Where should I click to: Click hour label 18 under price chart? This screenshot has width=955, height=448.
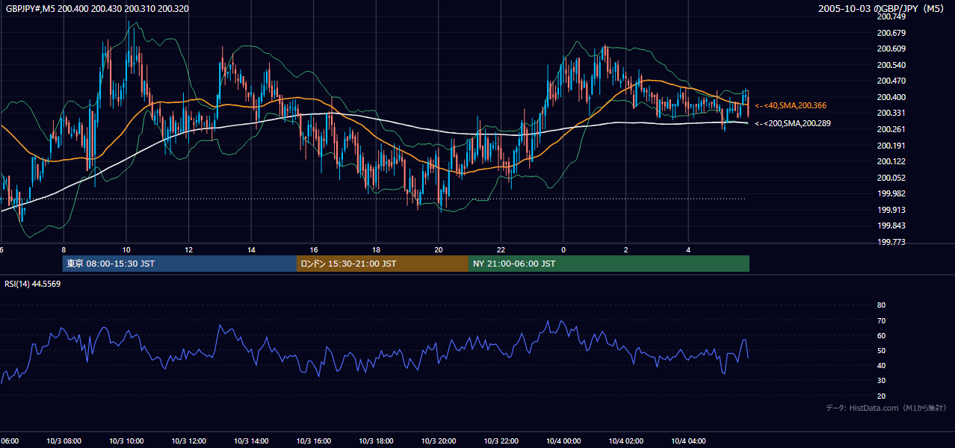coord(376,250)
